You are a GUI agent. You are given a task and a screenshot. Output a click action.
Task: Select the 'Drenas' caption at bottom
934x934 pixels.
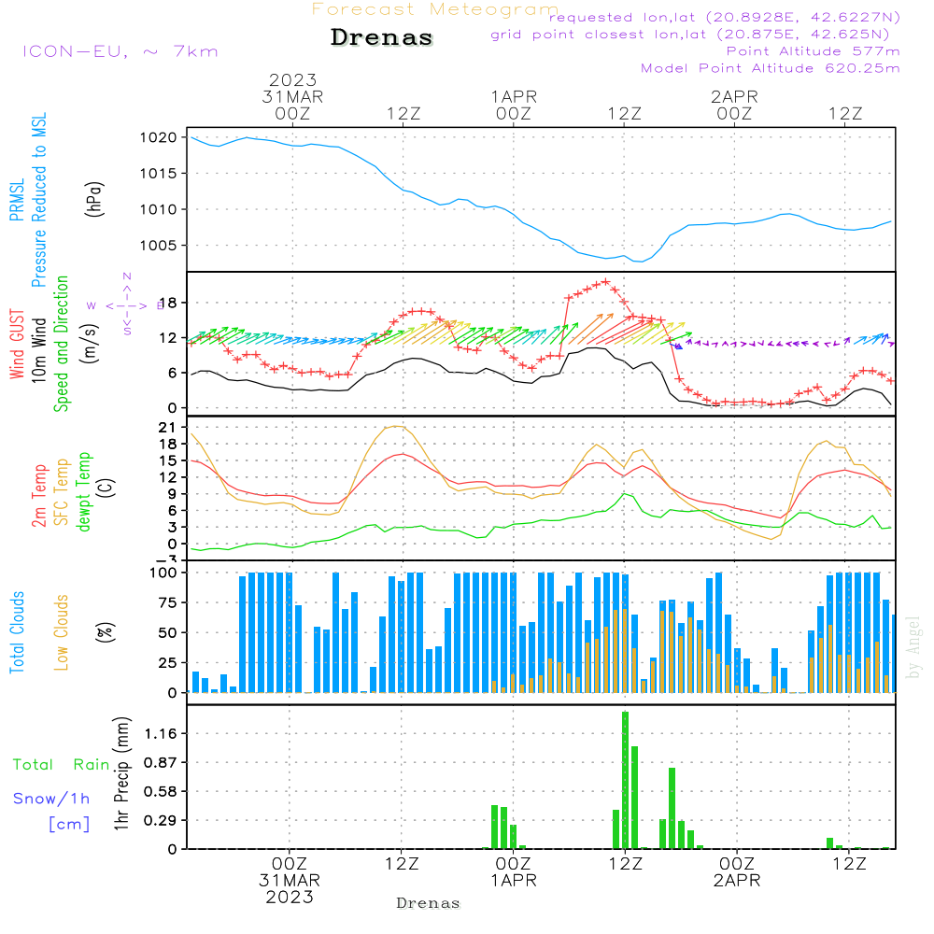click(429, 903)
